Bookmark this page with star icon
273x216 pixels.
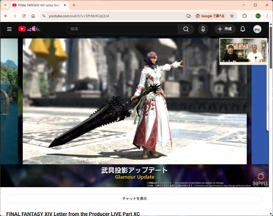pos(232,16)
